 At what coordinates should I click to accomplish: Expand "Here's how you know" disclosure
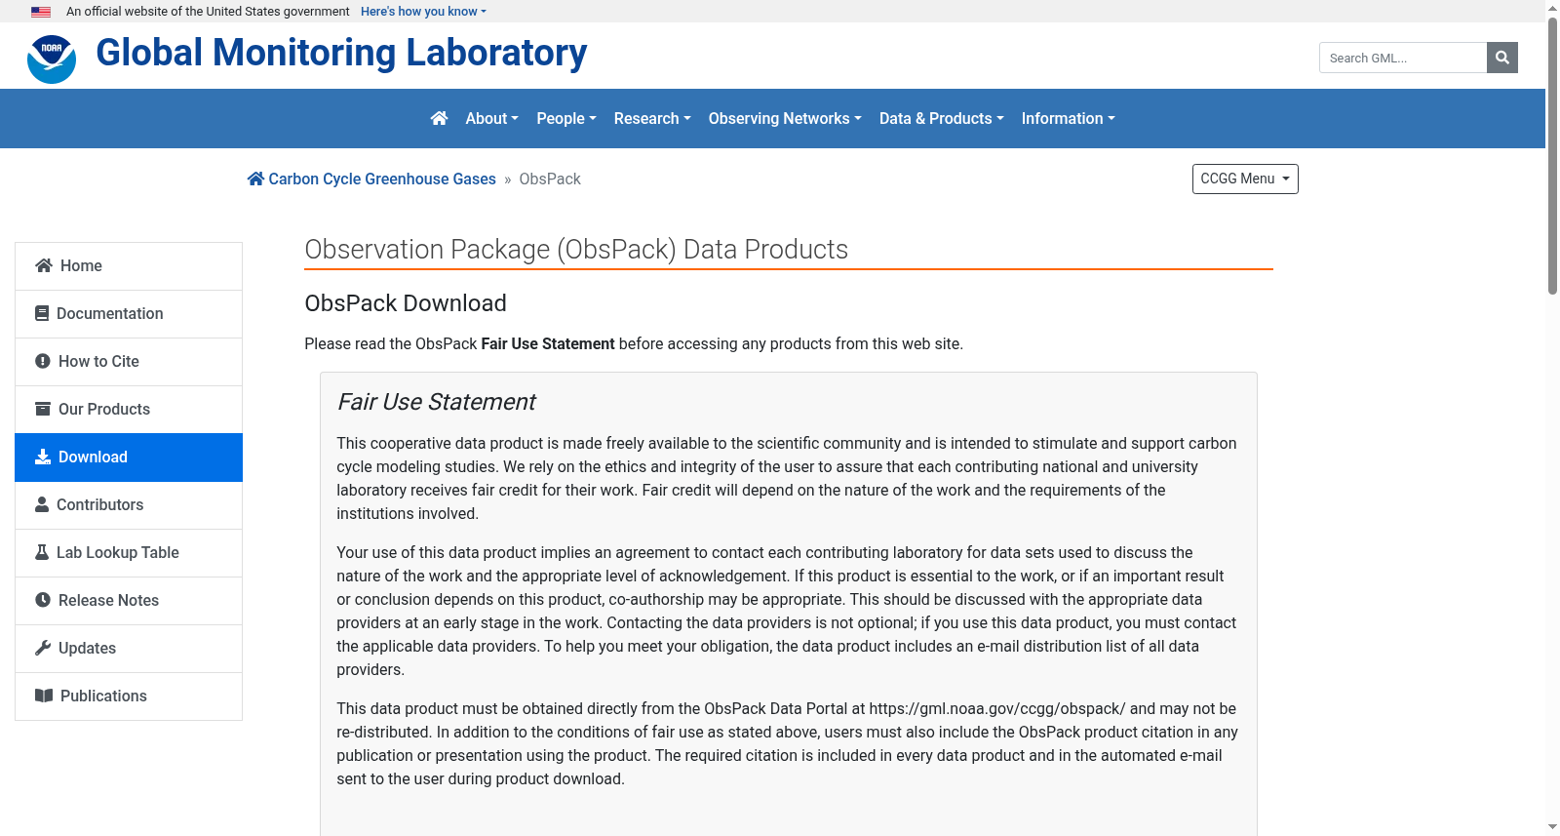point(423,12)
